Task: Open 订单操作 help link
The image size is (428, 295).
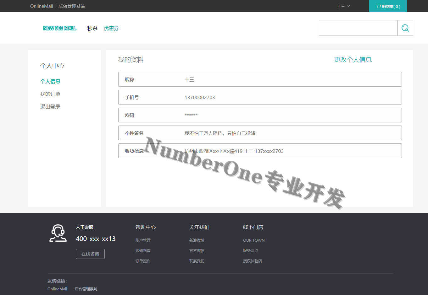Action: [x=143, y=261]
